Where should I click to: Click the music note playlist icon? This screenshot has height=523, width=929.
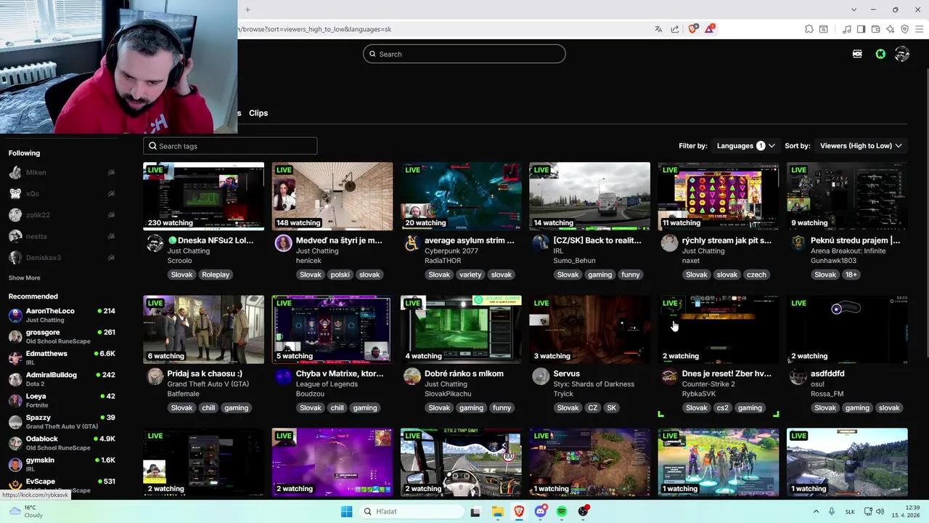point(846,29)
